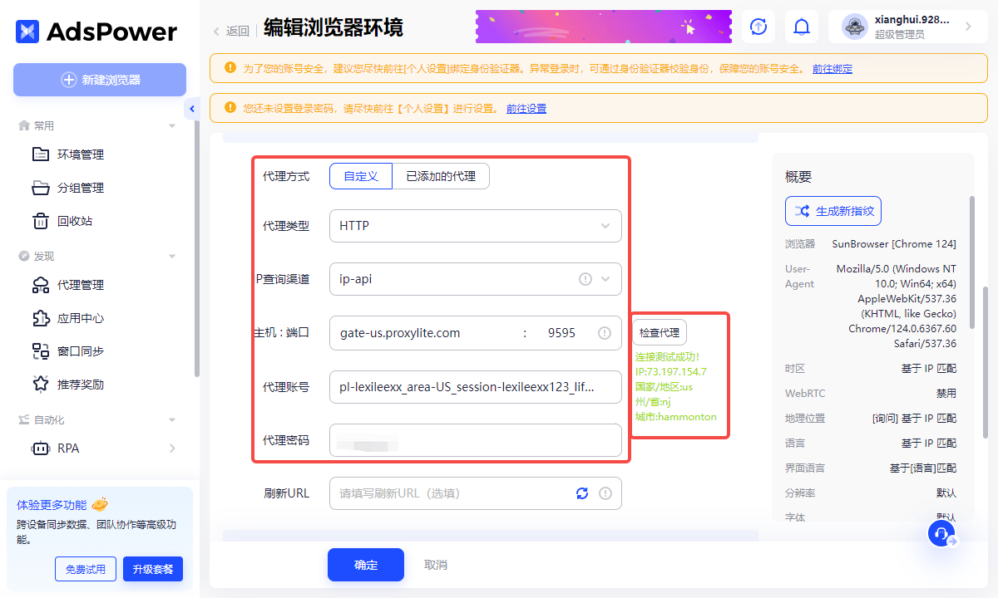Collapse the 自动化 section
Viewport: 998px width, 598px height.
[x=172, y=420]
